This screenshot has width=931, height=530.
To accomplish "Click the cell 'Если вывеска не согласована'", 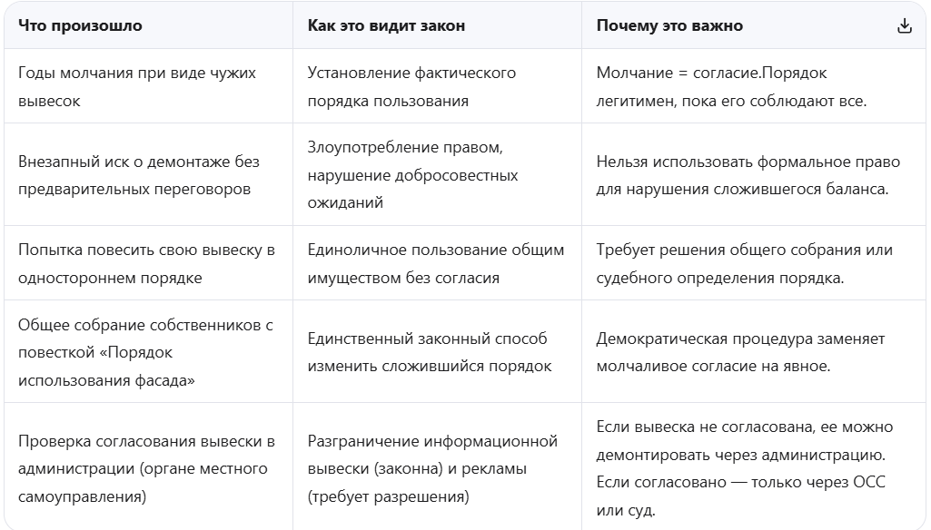I will tap(754, 466).
